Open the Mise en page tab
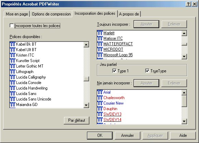Image resolution: width=199 pixels, height=143 pixels. click(17, 14)
